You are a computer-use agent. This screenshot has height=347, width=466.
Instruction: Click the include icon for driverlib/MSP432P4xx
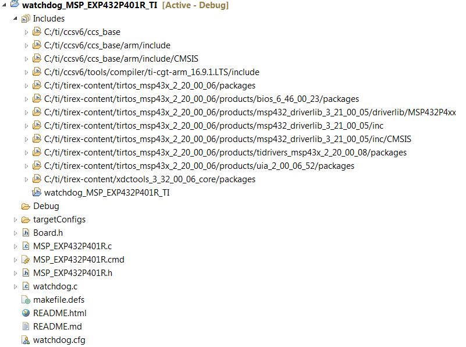(37, 112)
